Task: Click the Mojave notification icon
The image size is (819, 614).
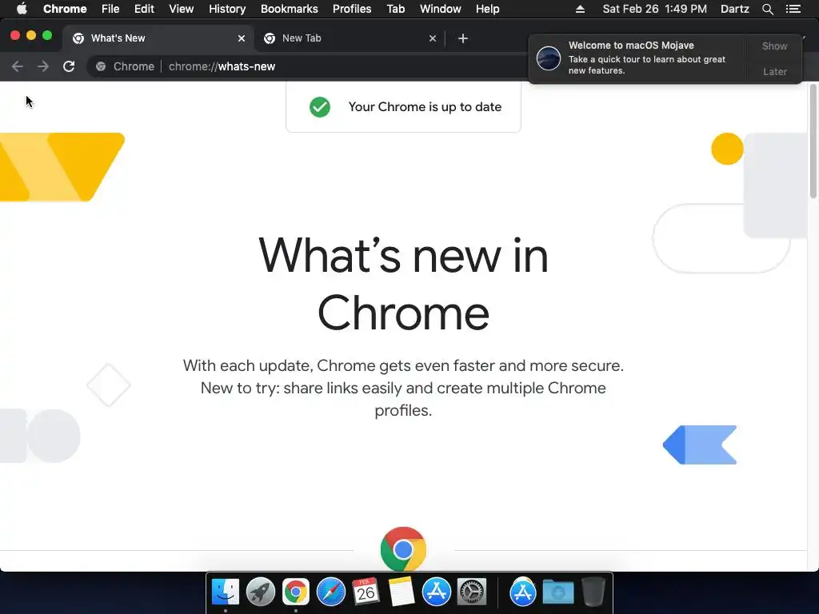Action: [549, 58]
